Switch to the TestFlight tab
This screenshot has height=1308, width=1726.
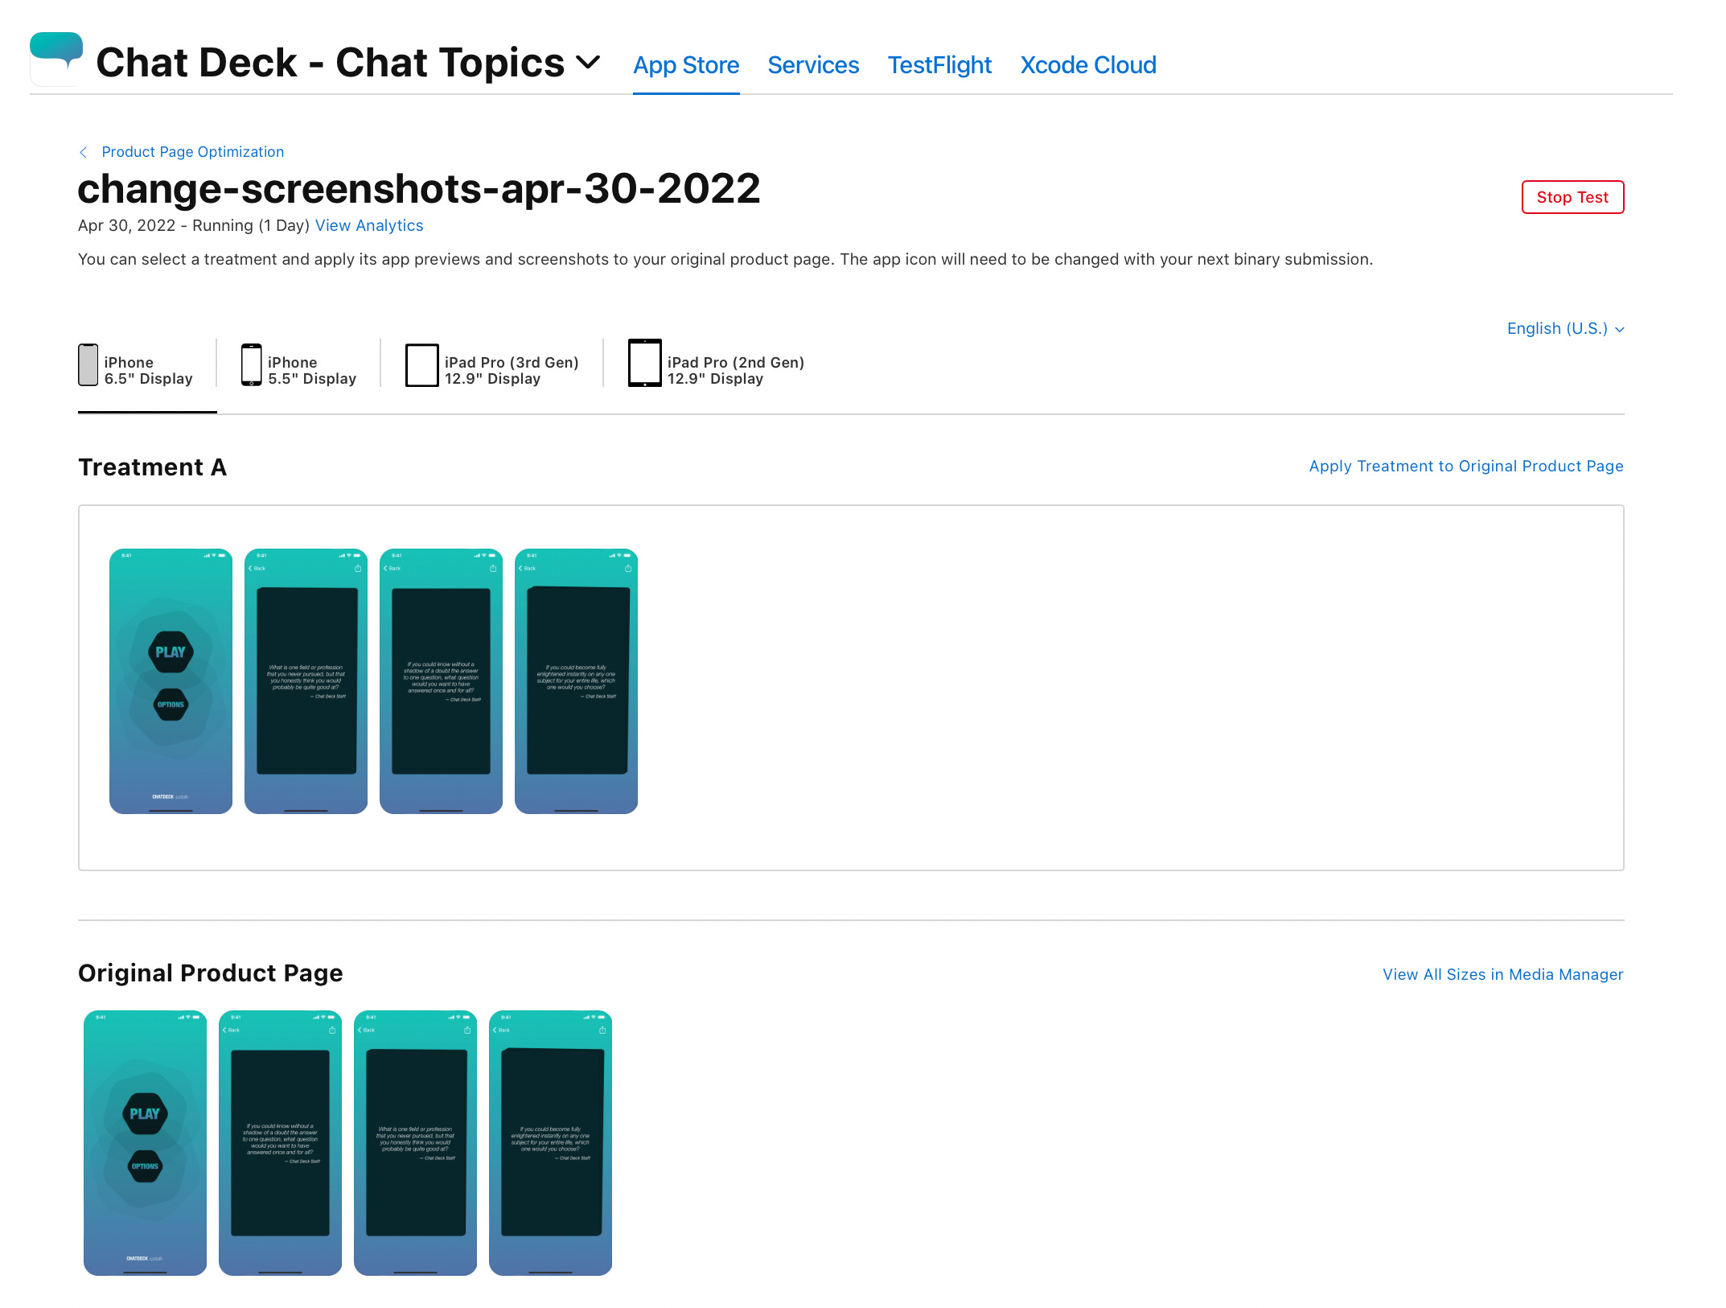coord(939,65)
